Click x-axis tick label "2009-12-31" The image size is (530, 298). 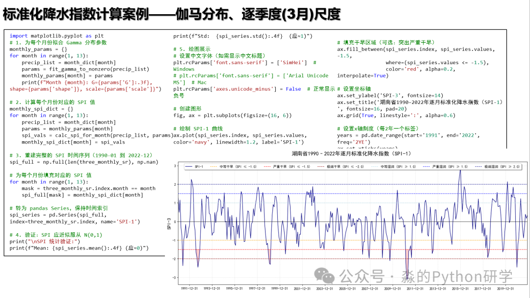pos(393,289)
